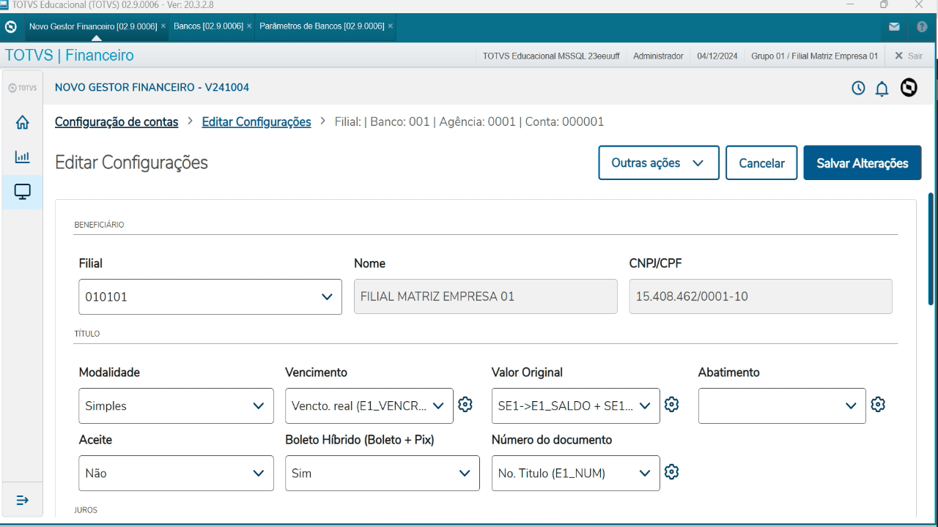Click the Cancelar button
This screenshot has height=527, width=938.
coord(761,163)
